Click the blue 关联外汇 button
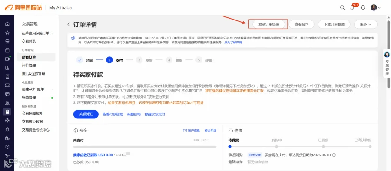 point(86,114)
